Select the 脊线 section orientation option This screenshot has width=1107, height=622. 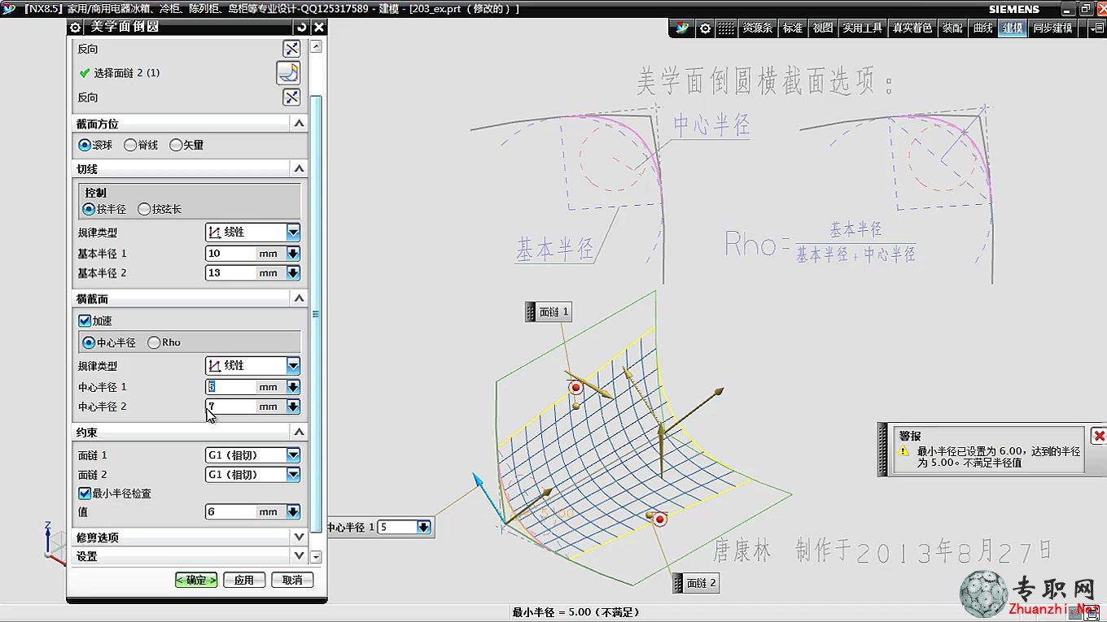pos(140,145)
